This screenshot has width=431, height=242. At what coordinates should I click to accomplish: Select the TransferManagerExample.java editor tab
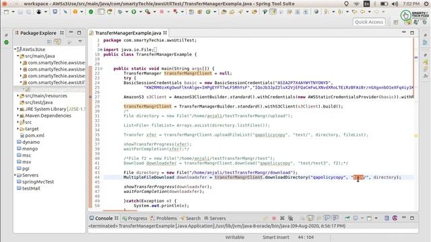tap(128, 33)
